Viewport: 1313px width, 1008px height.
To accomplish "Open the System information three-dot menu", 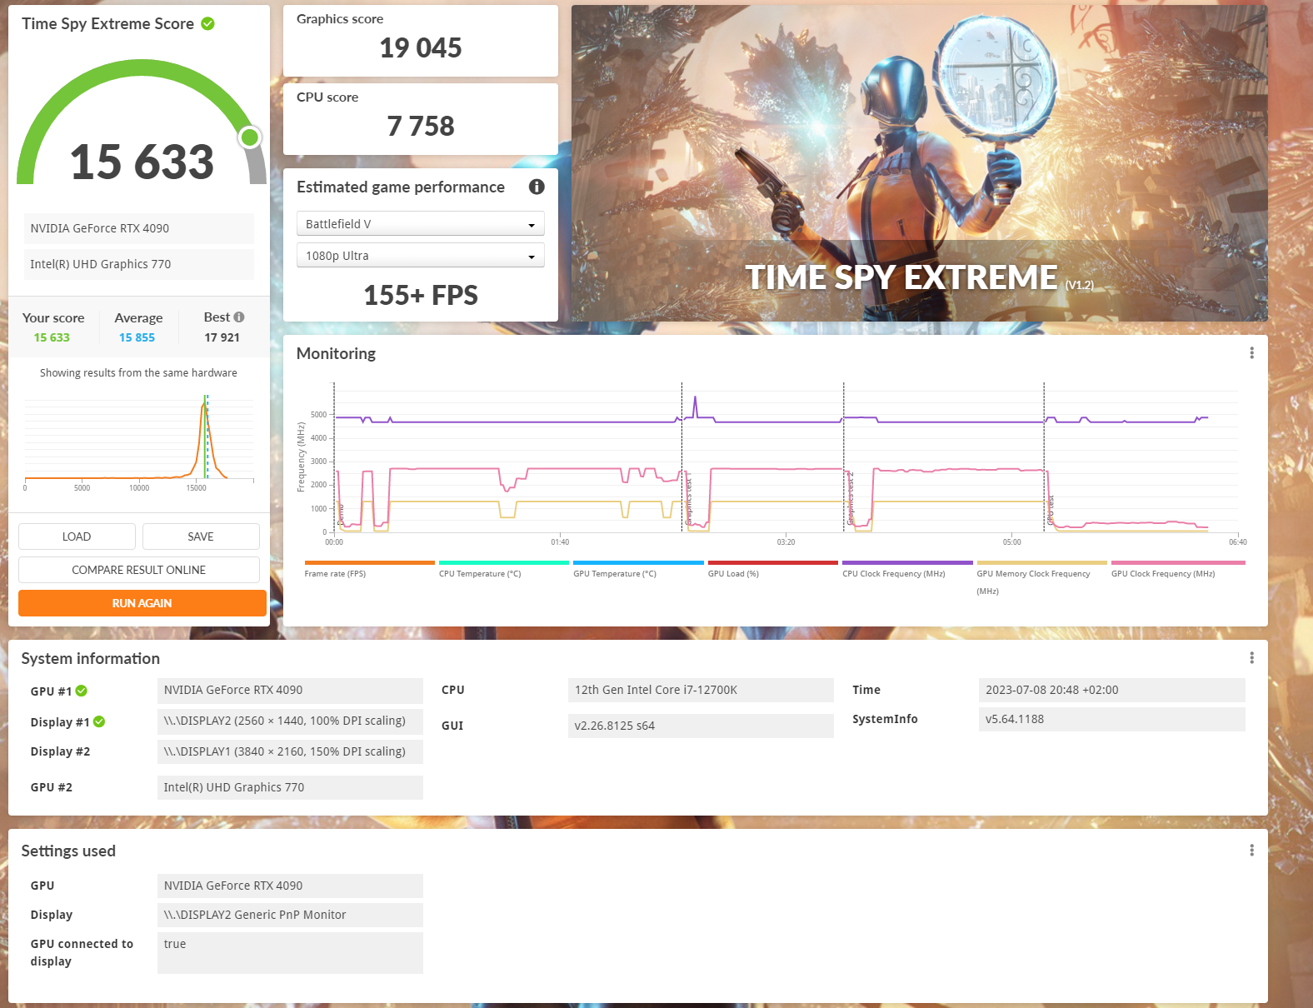I will pos(1251,658).
